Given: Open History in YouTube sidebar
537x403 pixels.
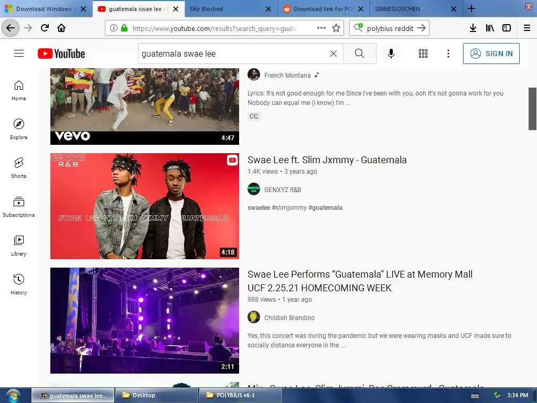Looking at the screenshot, I should [x=18, y=284].
